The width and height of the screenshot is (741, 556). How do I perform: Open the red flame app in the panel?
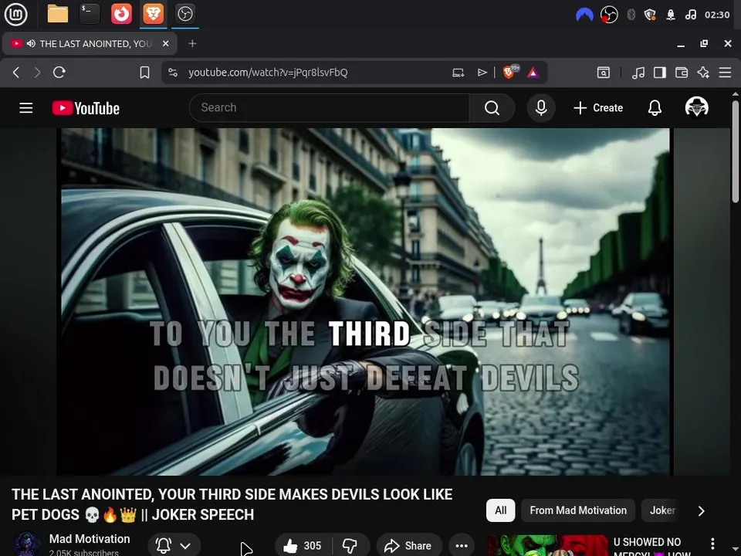click(x=121, y=14)
